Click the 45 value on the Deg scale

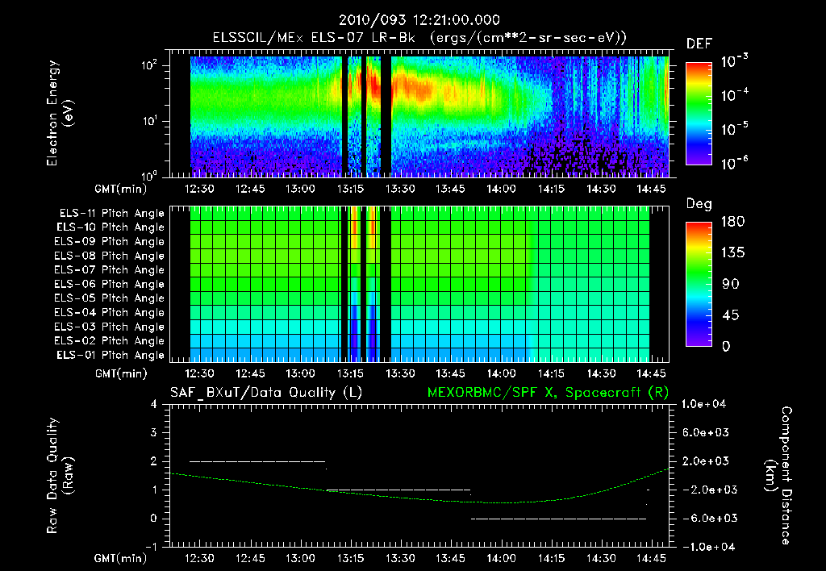click(731, 315)
